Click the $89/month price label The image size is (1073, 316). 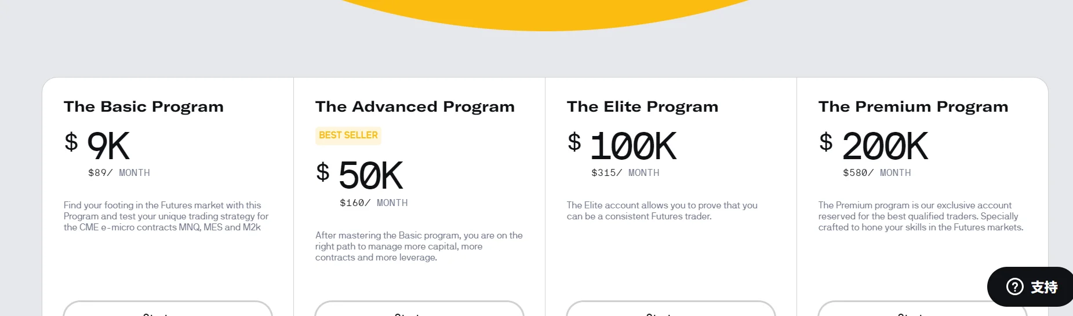click(x=119, y=173)
